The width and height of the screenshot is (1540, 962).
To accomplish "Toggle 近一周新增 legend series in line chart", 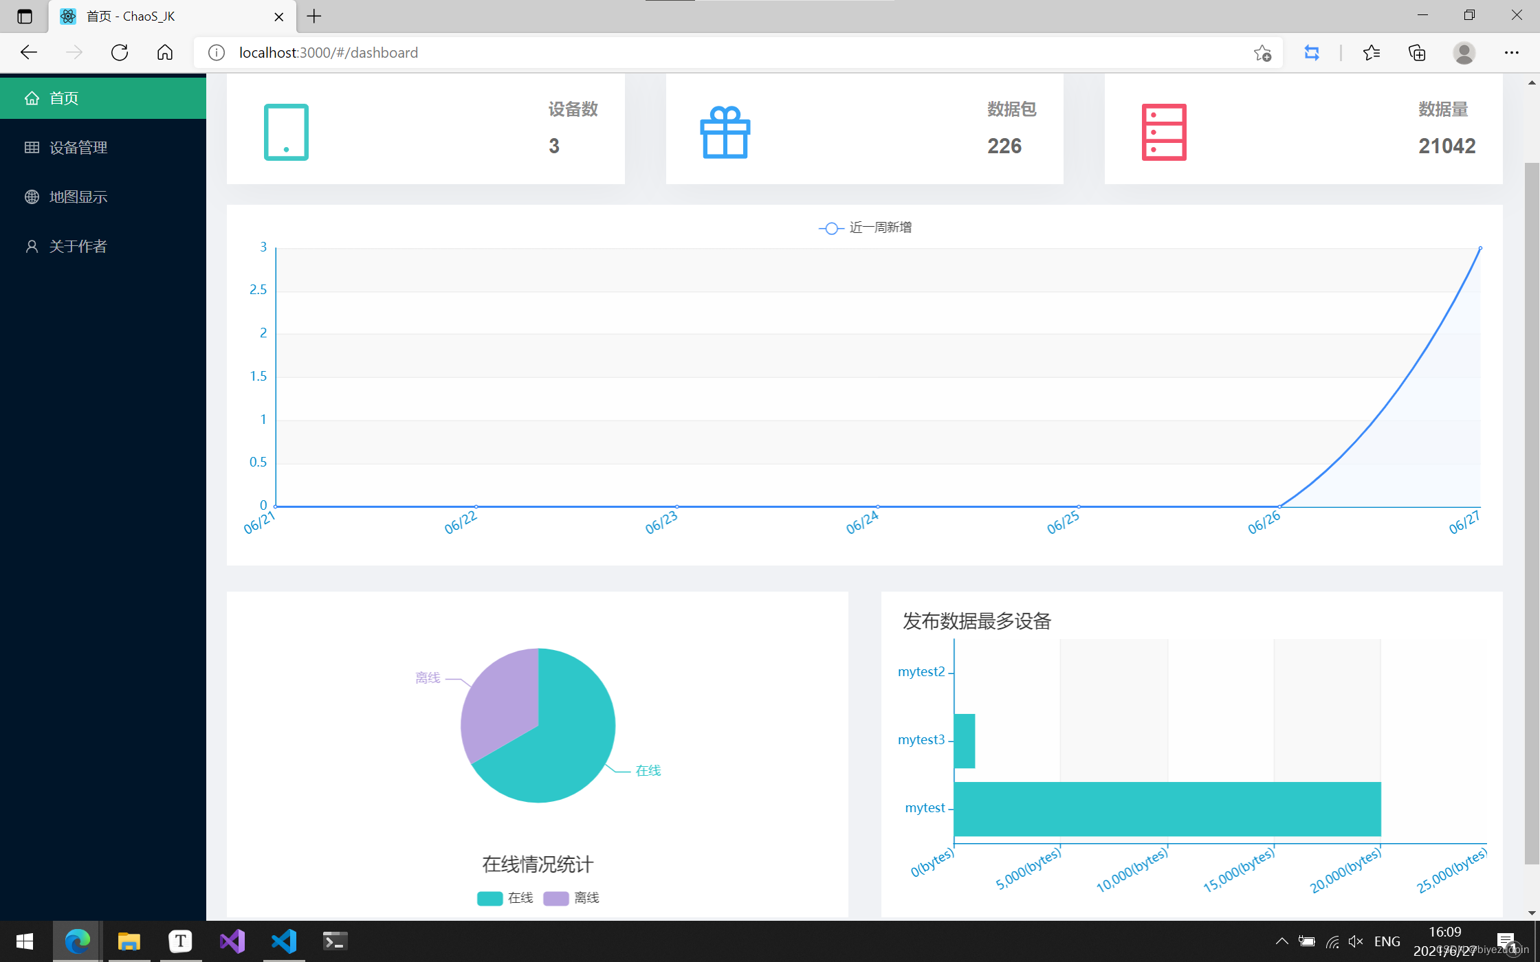I will (x=865, y=227).
